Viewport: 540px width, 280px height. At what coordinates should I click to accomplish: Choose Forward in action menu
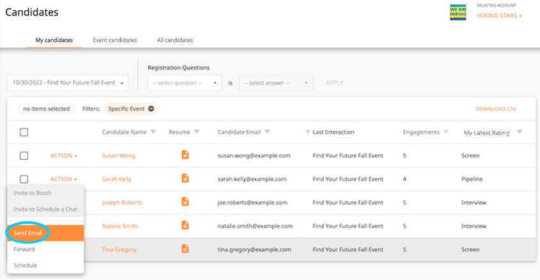[x=45, y=249]
